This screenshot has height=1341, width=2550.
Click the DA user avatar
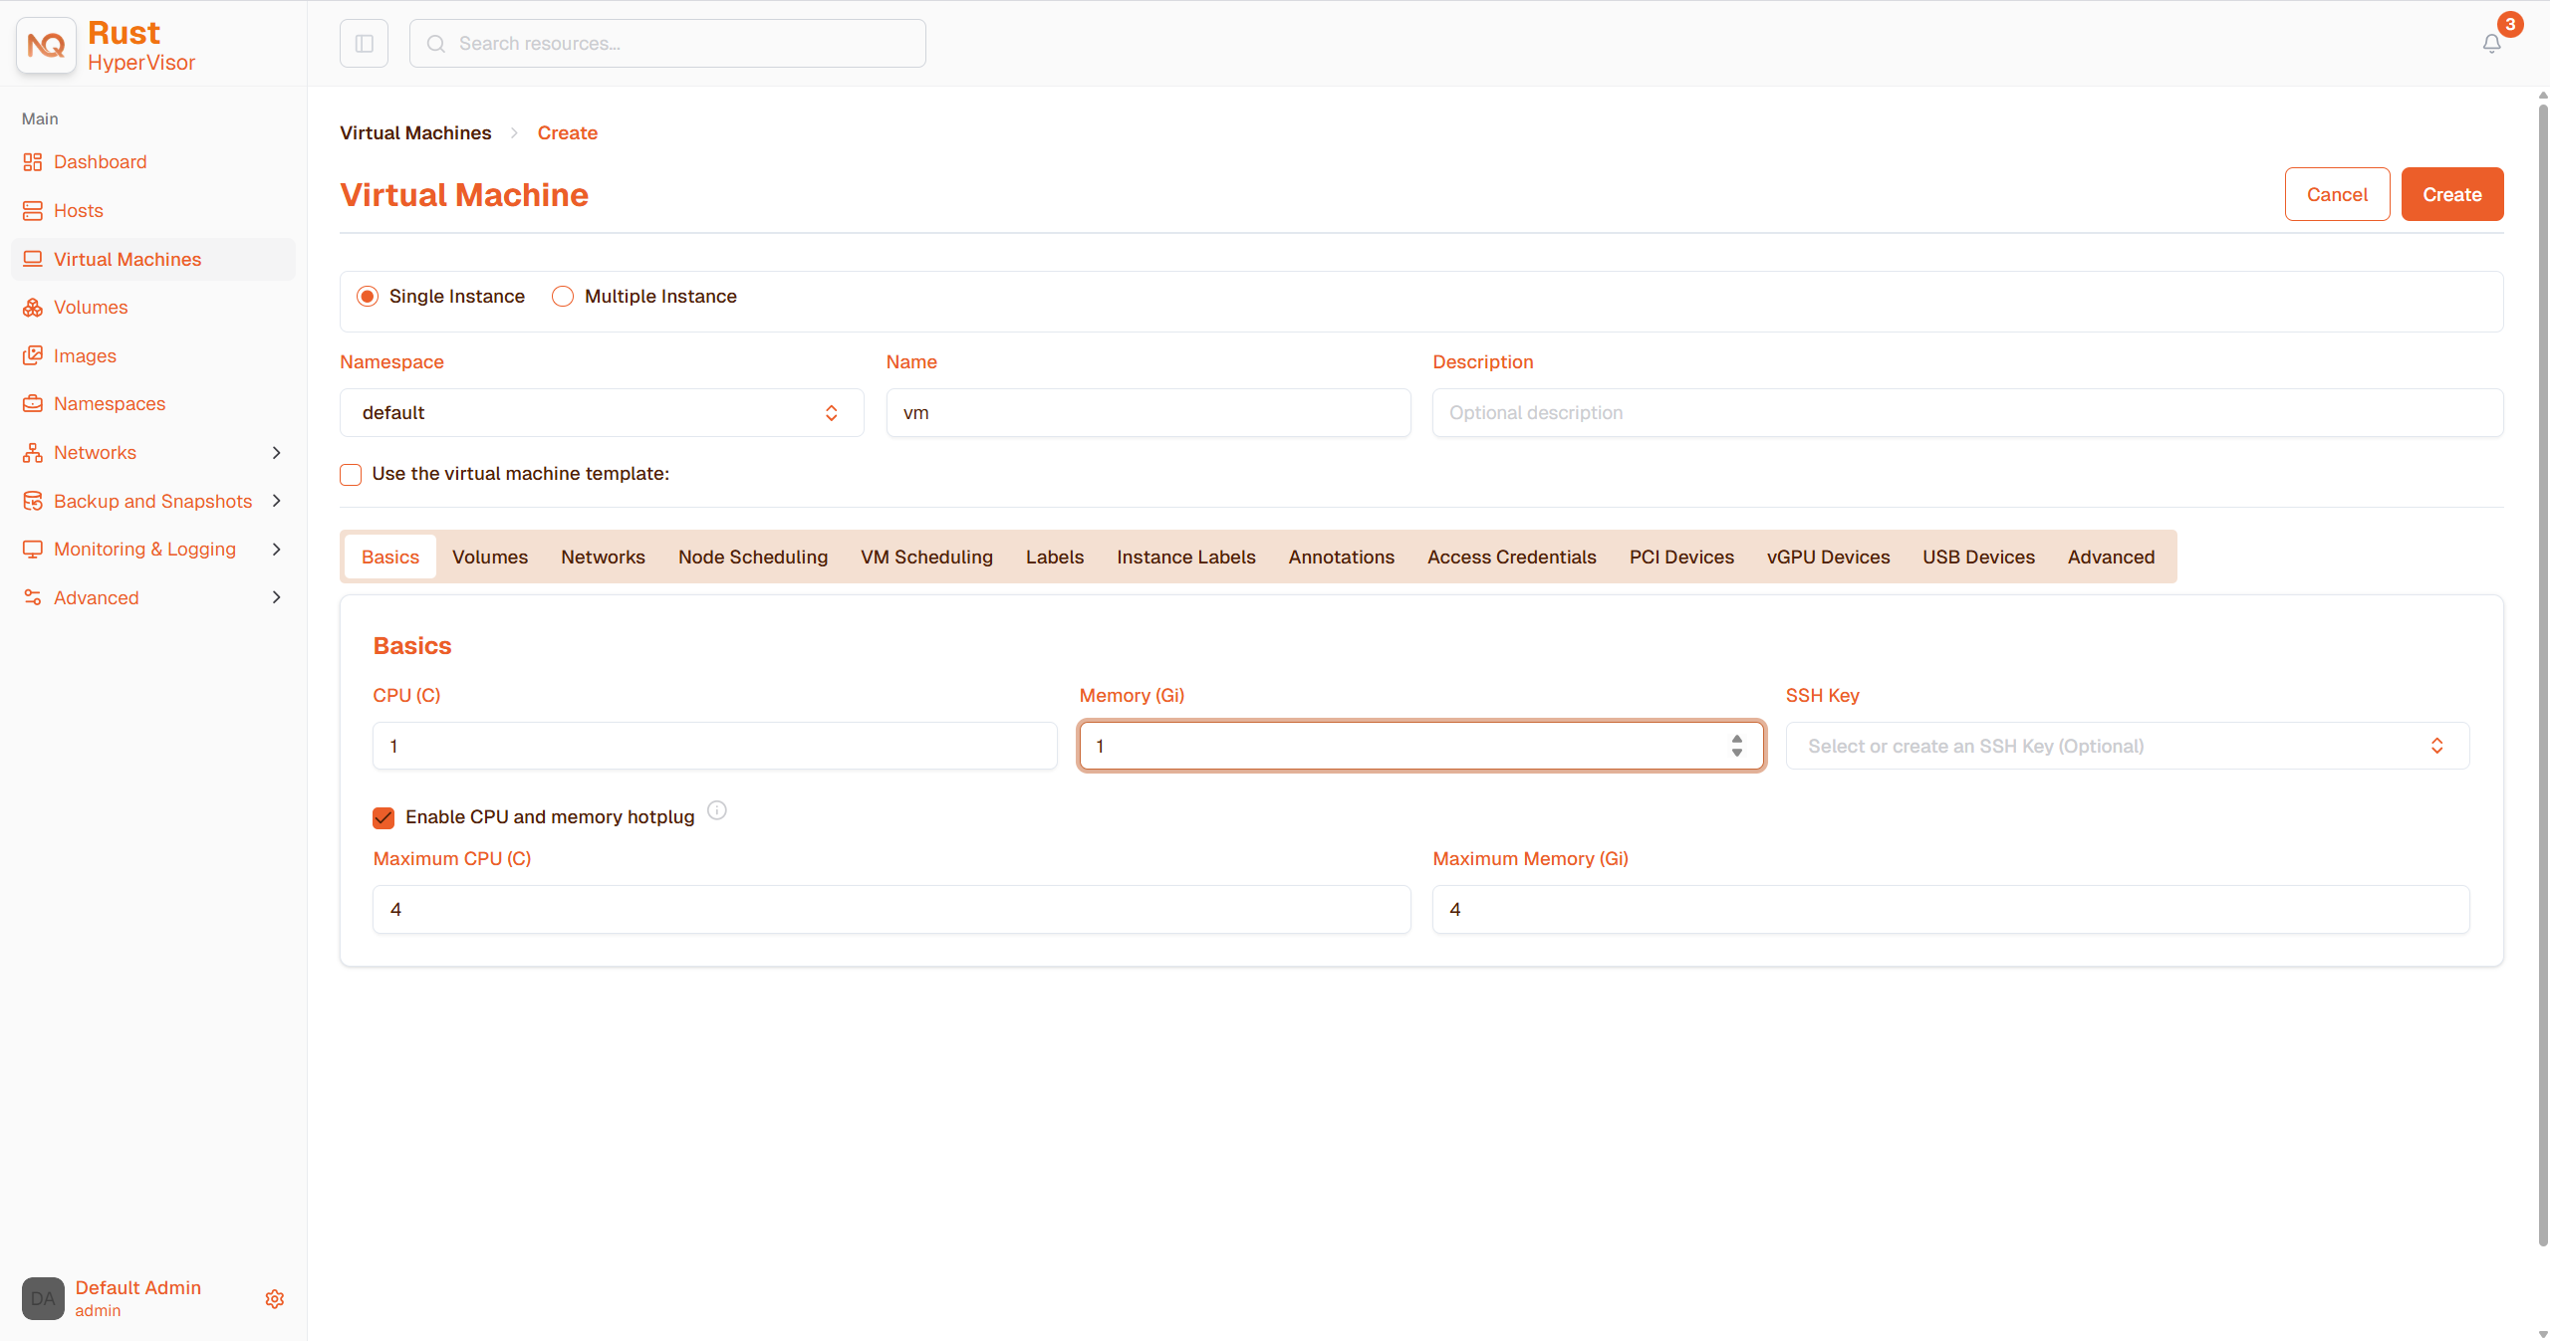(x=43, y=1298)
